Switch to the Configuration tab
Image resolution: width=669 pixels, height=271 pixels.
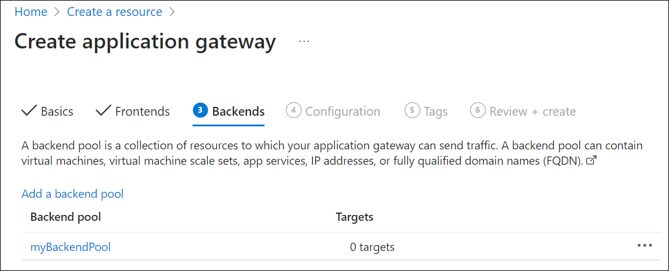point(342,112)
